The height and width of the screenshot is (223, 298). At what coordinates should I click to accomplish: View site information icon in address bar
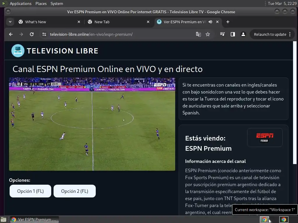pos(44,34)
